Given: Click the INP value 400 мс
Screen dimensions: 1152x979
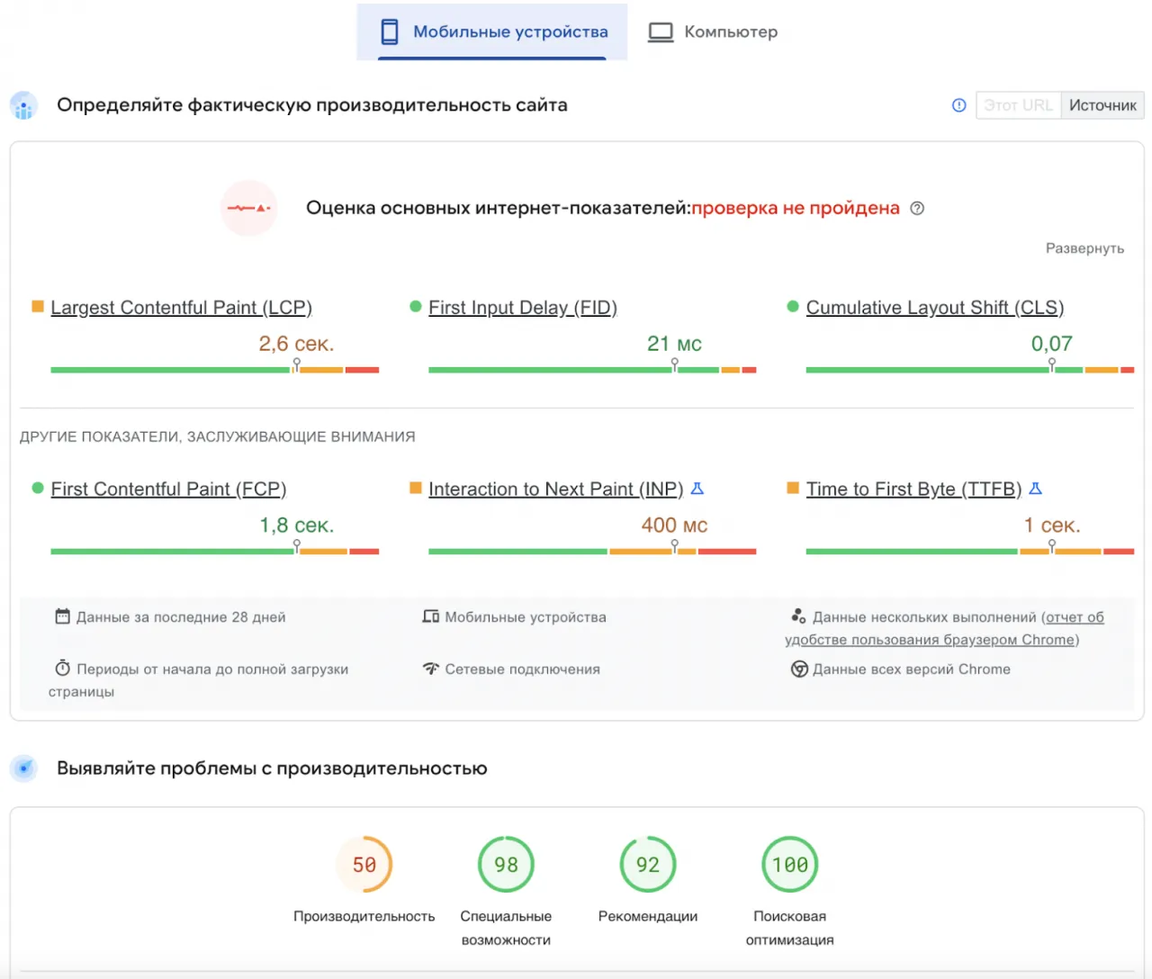Looking at the screenshot, I should [x=674, y=525].
